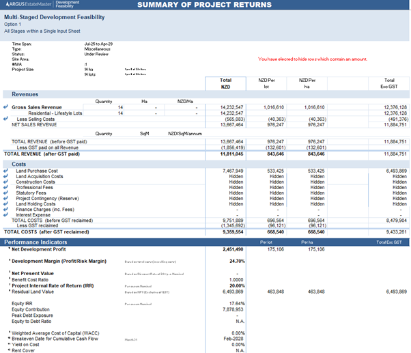
Task: Select Land Purchase Cost value 7,467,949
Action: pyautogui.click(x=233, y=171)
